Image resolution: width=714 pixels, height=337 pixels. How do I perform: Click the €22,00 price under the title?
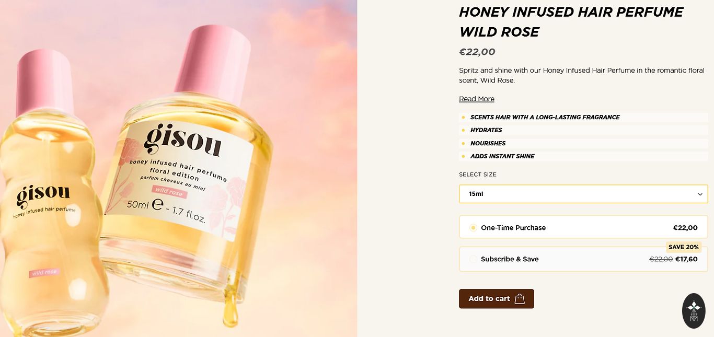(x=477, y=52)
